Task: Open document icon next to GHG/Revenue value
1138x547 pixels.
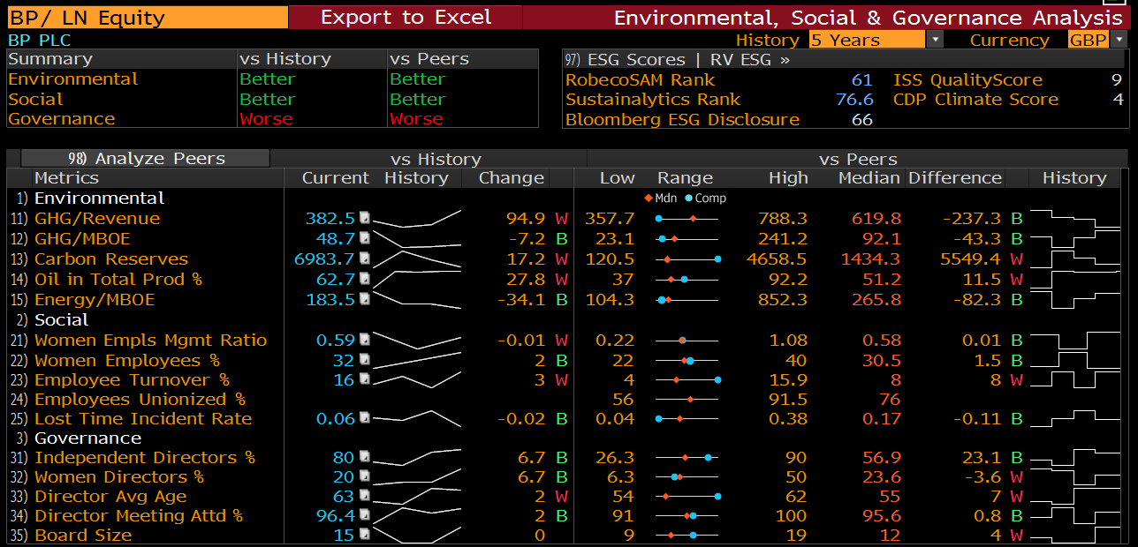Action: pos(364,219)
